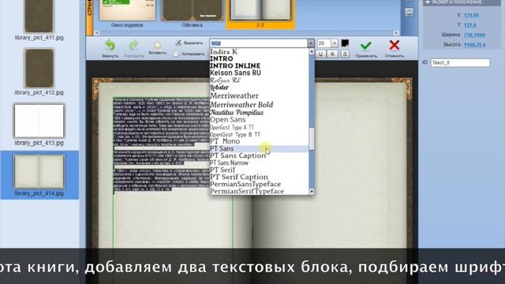
Task: Collapse the font family dropdown arrow
Action: [x=310, y=43]
